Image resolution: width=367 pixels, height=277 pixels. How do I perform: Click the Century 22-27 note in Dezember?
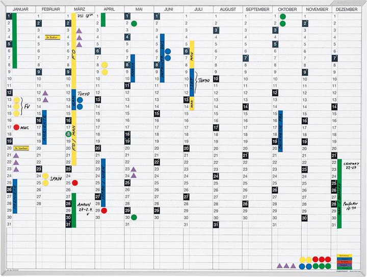point(352,165)
